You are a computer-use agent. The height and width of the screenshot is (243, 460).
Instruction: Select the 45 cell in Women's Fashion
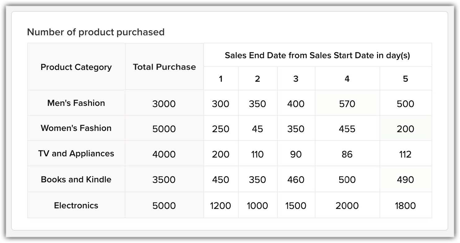(257, 129)
